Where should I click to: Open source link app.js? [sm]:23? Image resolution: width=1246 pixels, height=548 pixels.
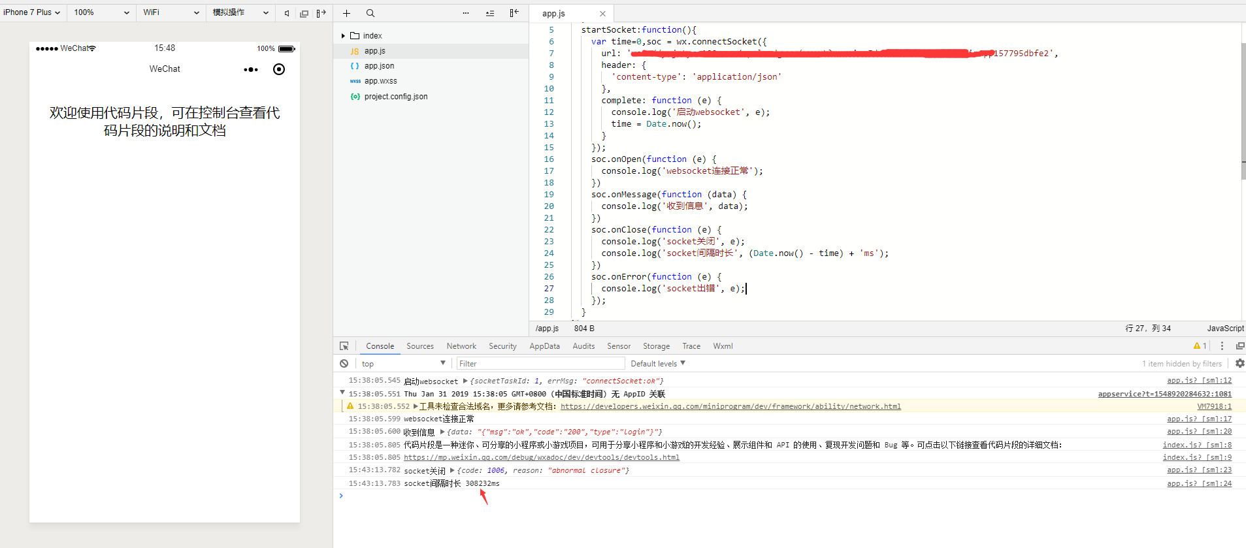tap(1199, 470)
